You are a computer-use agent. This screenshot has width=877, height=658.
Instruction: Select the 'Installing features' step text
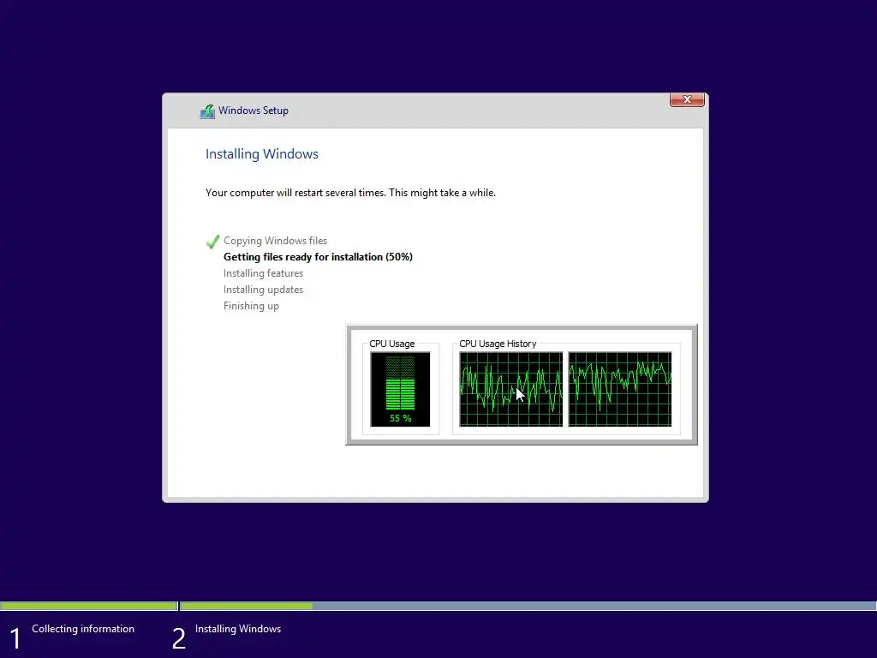[263, 273]
